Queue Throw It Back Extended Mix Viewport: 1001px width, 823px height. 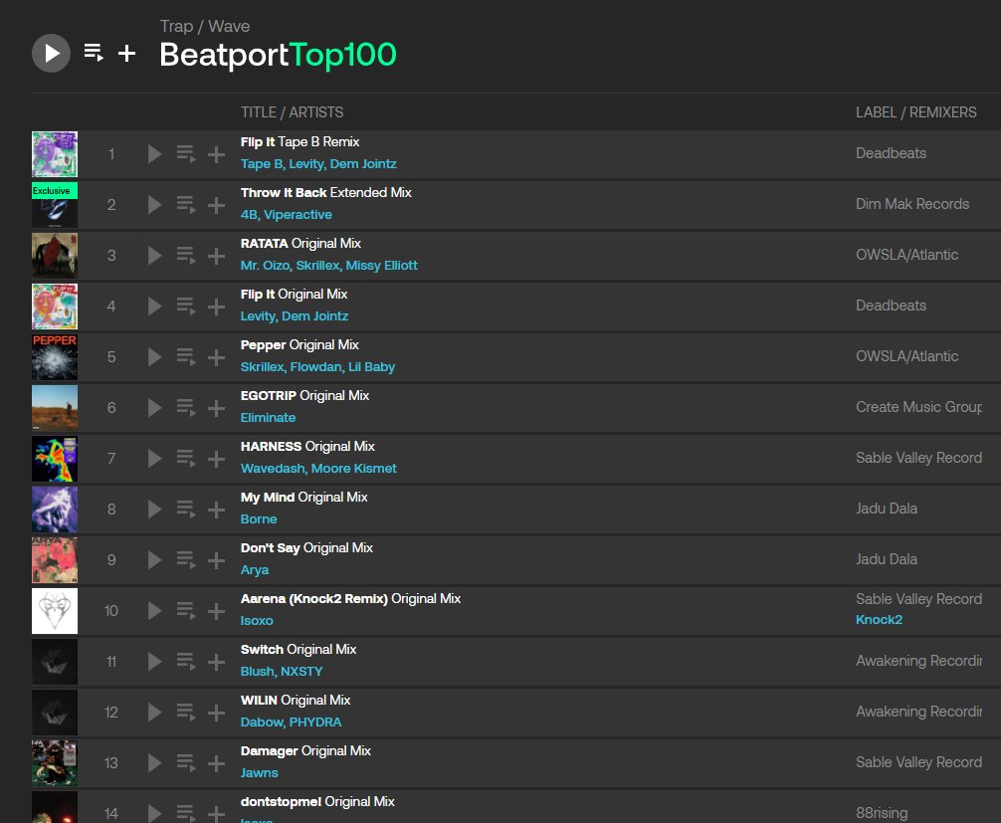[186, 205]
